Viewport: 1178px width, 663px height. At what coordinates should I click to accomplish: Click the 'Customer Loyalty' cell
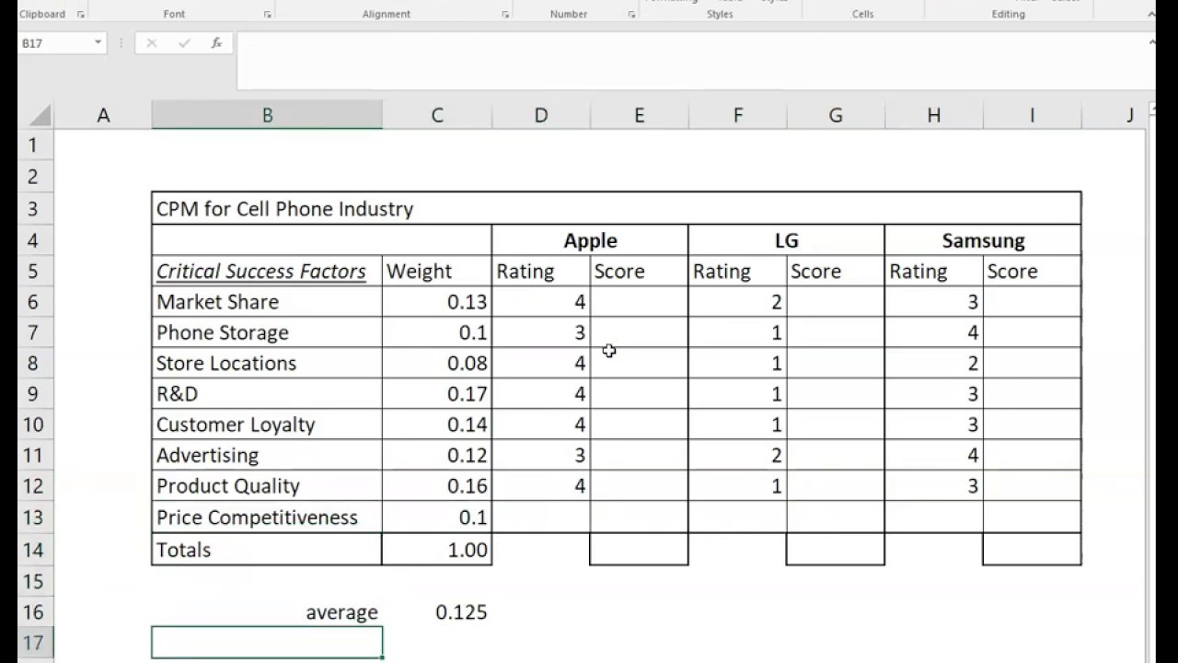point(267,425)
